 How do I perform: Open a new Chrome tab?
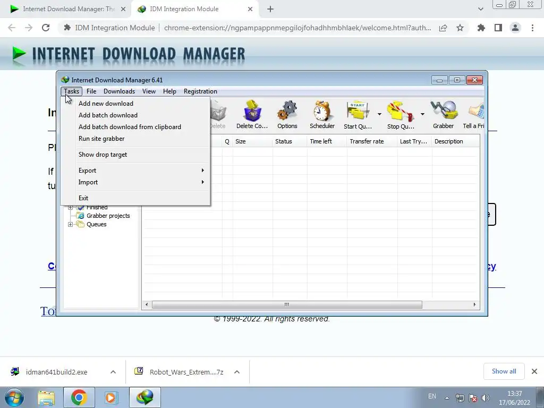click(x=270, y=10)
